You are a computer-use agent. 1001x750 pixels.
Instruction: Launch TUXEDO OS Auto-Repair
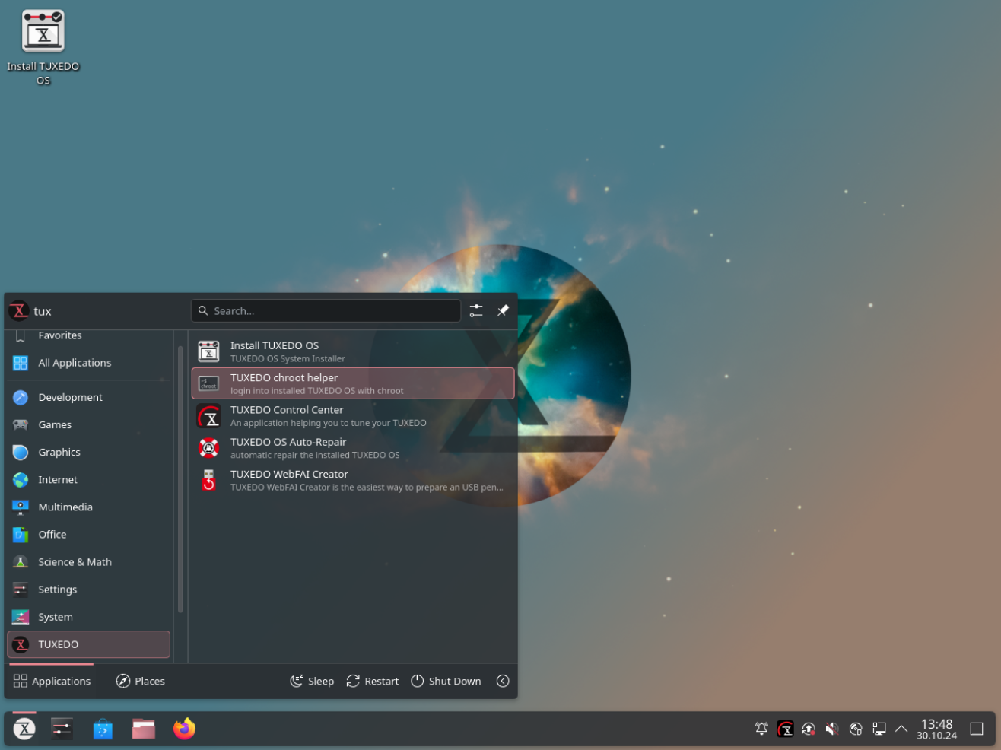(353, 447)
